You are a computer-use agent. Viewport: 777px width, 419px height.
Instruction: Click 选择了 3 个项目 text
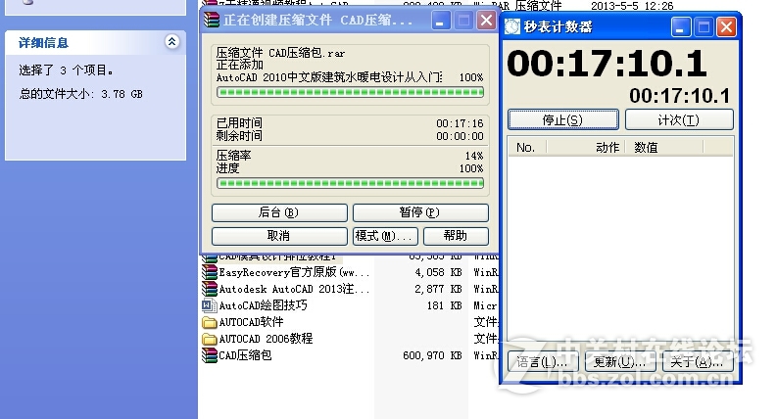(x=66, y=70)
